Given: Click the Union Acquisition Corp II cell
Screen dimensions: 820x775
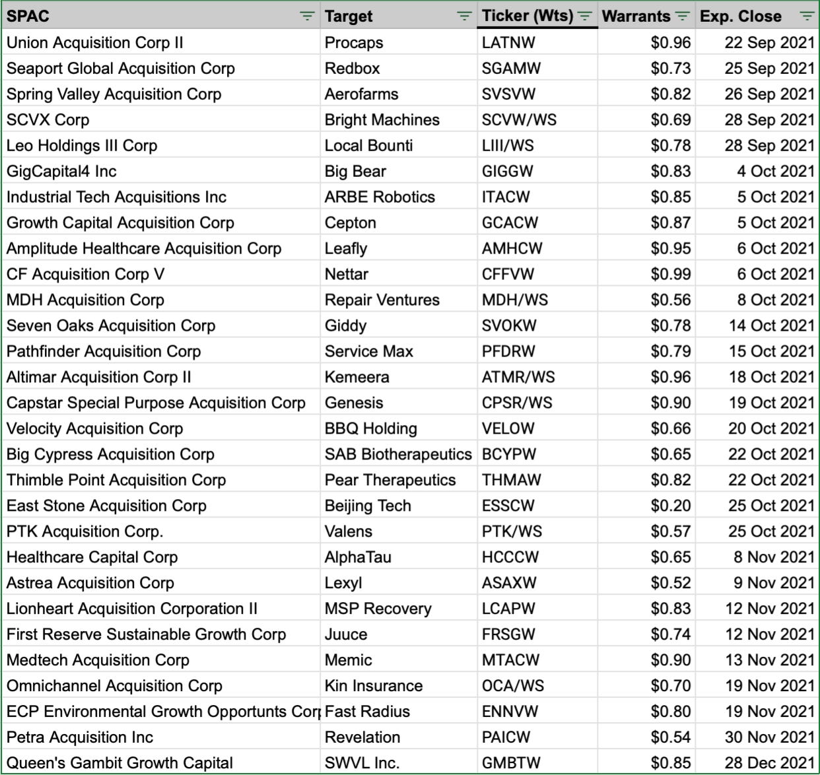Looking at the screenshot, I should [x=161, y=43].
